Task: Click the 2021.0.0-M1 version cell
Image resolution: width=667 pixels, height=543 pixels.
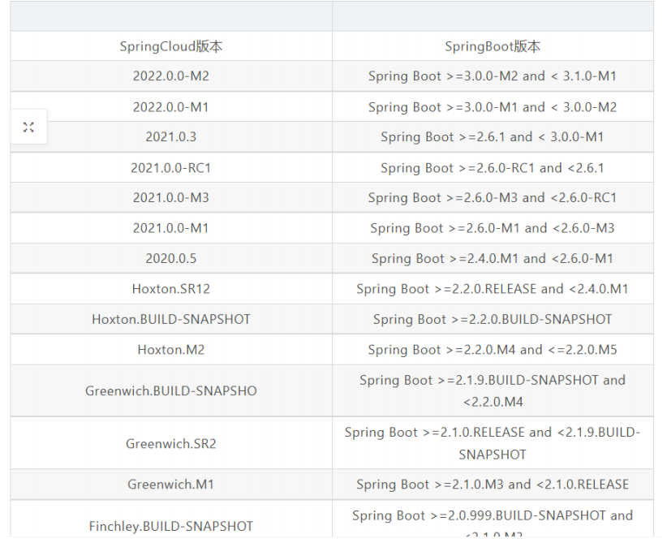Action: 171,228
